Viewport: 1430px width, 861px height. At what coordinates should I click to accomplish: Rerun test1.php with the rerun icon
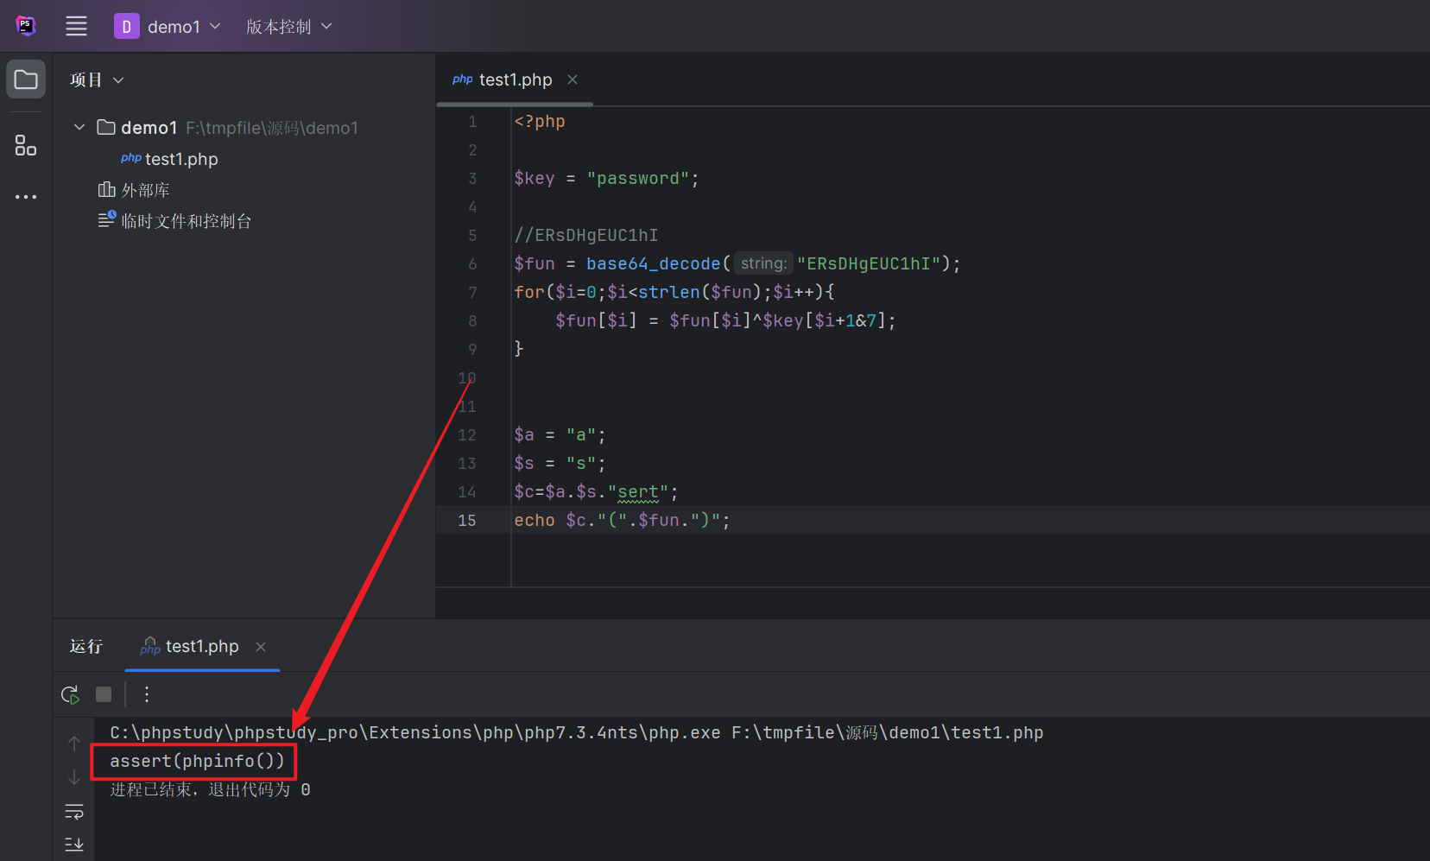pos(71,694)
